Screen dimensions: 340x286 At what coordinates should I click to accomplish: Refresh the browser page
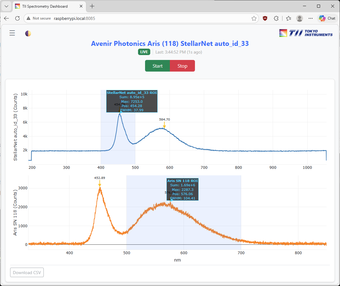click(x=17, y=18)
